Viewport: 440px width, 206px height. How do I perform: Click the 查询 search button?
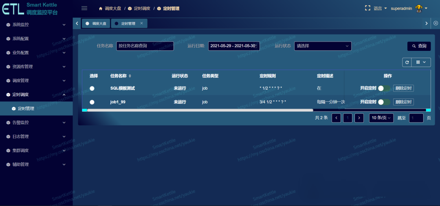(419, 46)
